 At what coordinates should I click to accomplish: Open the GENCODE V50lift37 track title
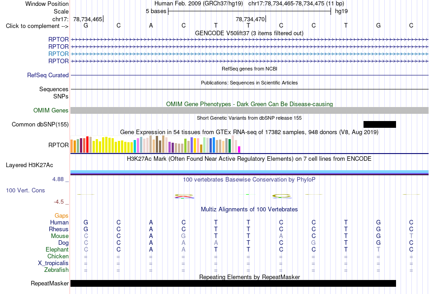(x=249, y=33)
